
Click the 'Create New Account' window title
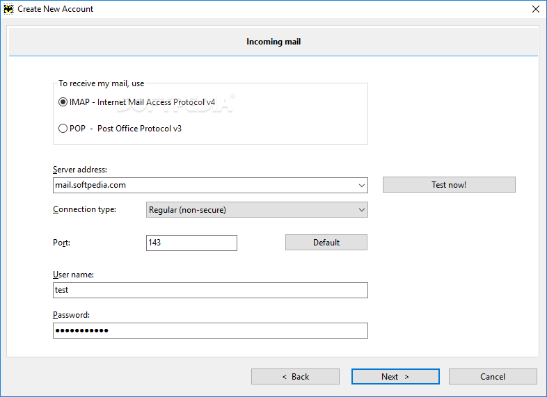point(55,9)
